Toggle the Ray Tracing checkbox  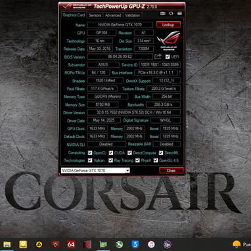point(110,160)
